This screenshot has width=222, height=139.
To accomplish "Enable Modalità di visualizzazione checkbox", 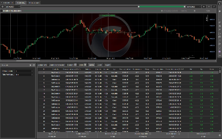I will pyautogui.click(x=1, y=11).
